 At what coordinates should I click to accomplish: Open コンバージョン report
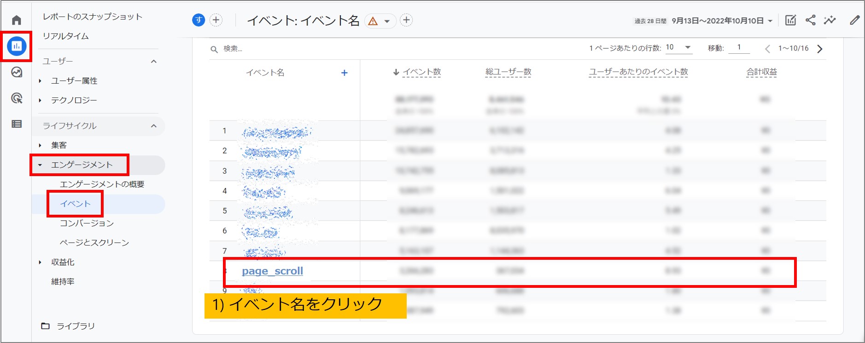pyautogui.click(x=87, y=223)
